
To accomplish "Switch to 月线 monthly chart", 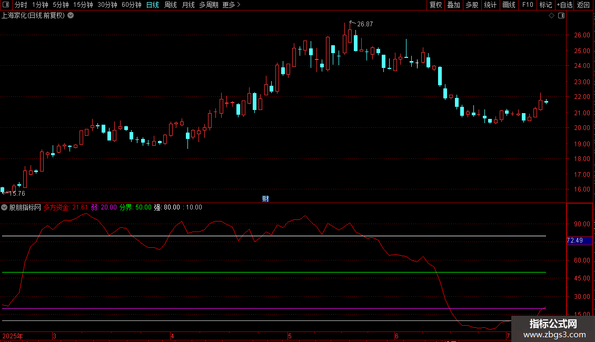I will [x=188, y=5].
